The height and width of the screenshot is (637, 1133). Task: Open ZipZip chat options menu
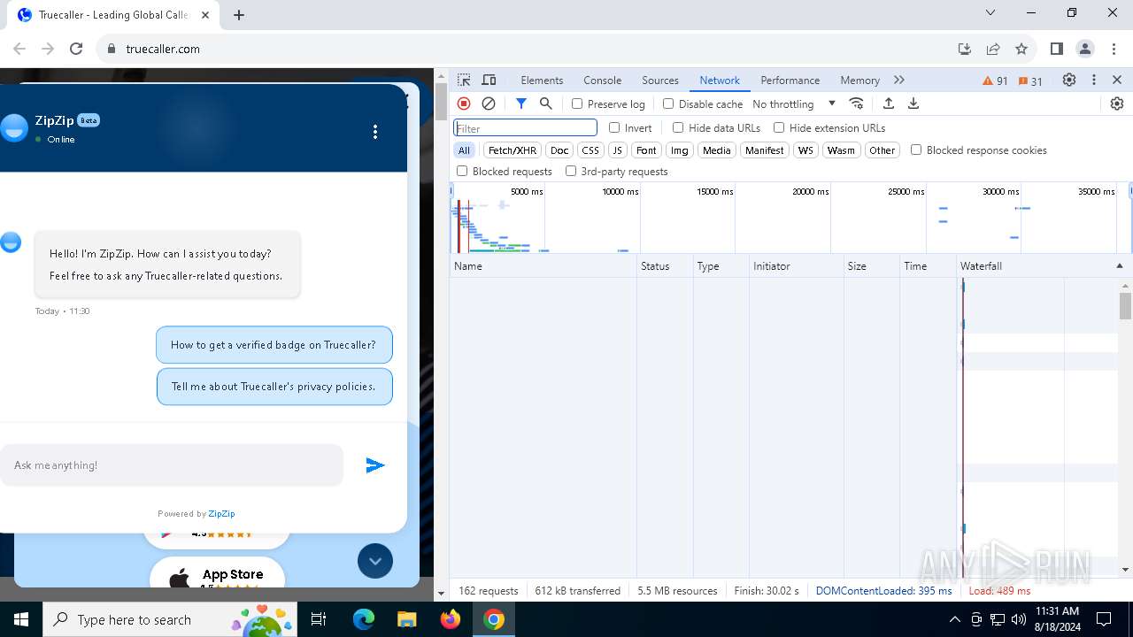pyautogui.click(x=375, y=132)
